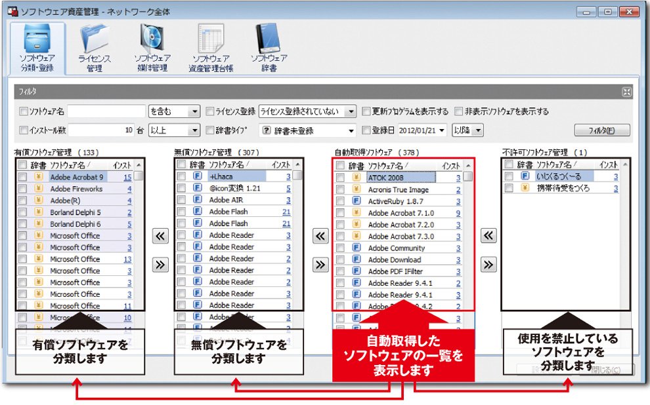Click the free icon beside +Lhaca
This screenshot has width=650, height=405.
198,176
